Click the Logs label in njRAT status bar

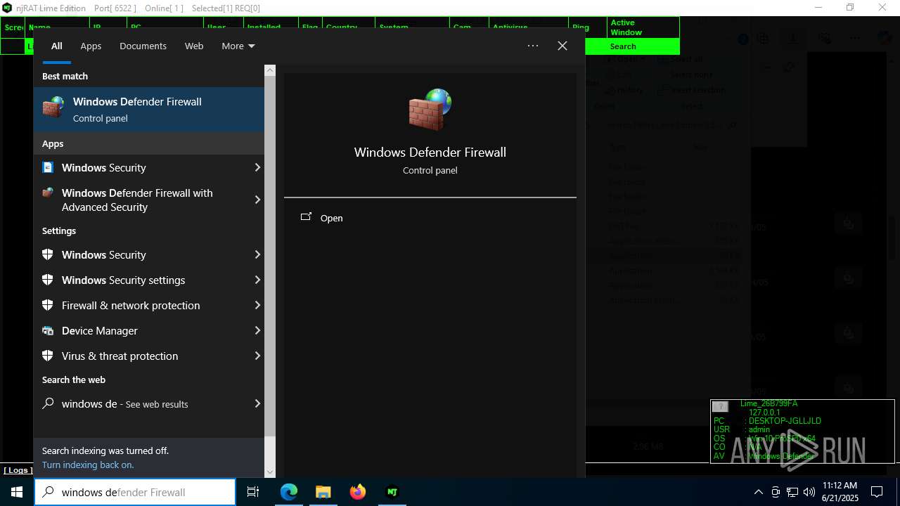17,470
